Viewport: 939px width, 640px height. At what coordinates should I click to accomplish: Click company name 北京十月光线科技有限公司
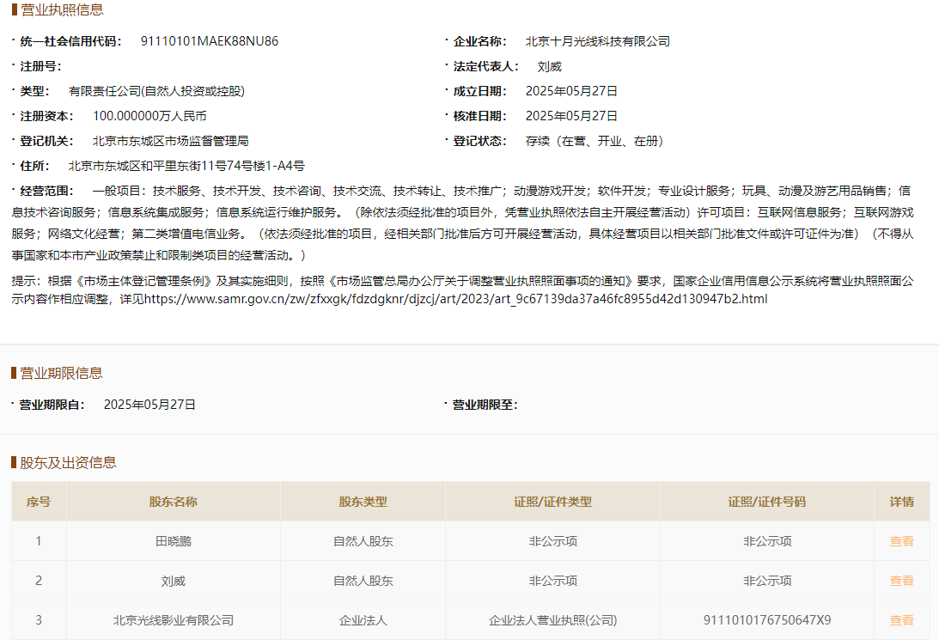(598, 41)
